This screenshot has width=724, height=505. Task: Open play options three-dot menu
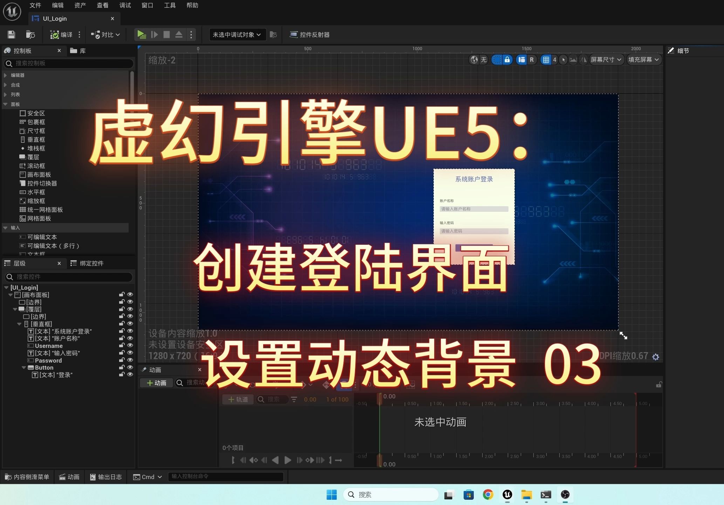click(191, 34)
